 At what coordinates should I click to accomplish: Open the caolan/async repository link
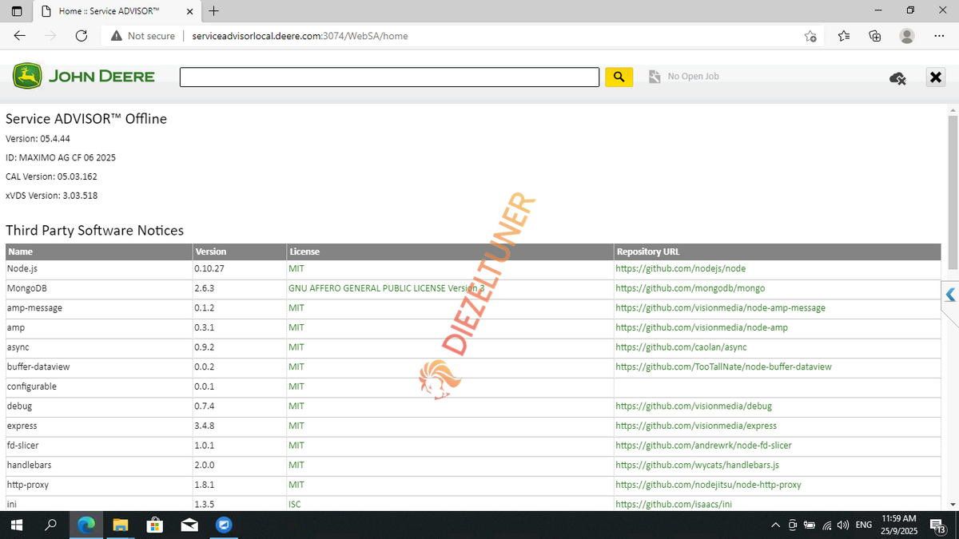coord(681,347)
